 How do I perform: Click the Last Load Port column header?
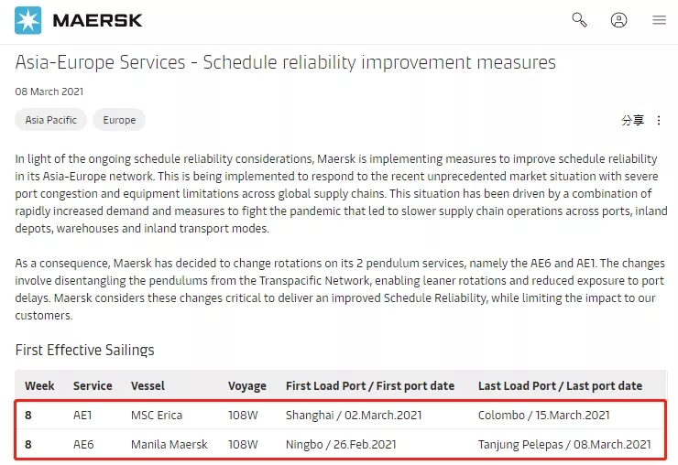pyautogui.click(x=561, y=385)
